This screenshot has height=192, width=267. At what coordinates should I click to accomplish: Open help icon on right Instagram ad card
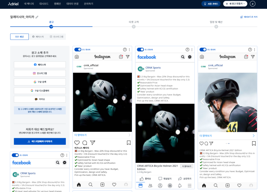[x=250, y=49]
